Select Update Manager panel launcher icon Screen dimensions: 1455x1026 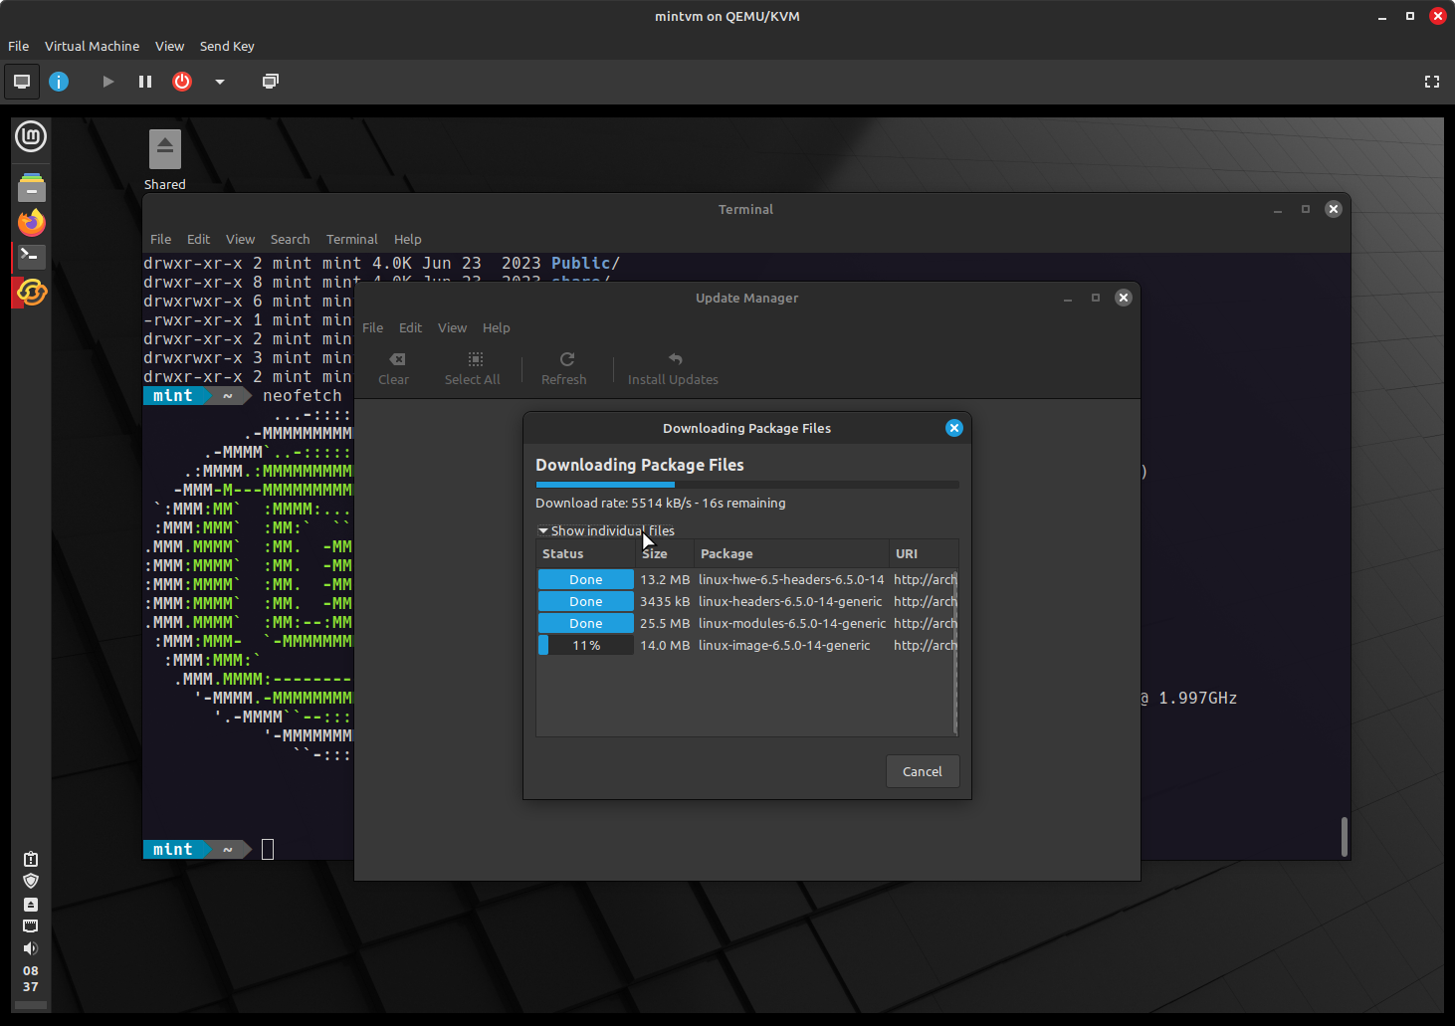[32, 292]
